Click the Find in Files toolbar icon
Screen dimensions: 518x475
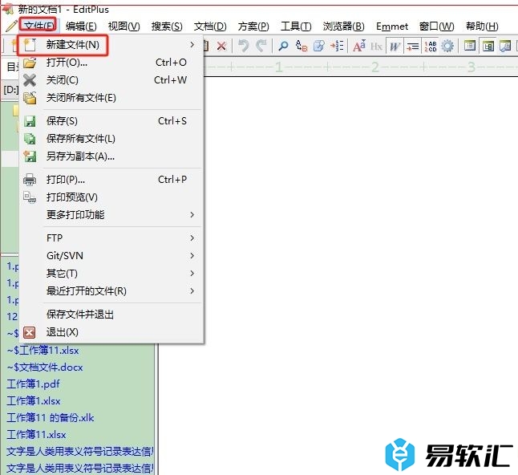coord(319,46)
